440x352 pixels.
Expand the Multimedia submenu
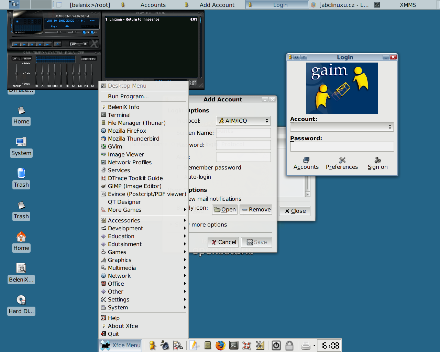[122, 268]
